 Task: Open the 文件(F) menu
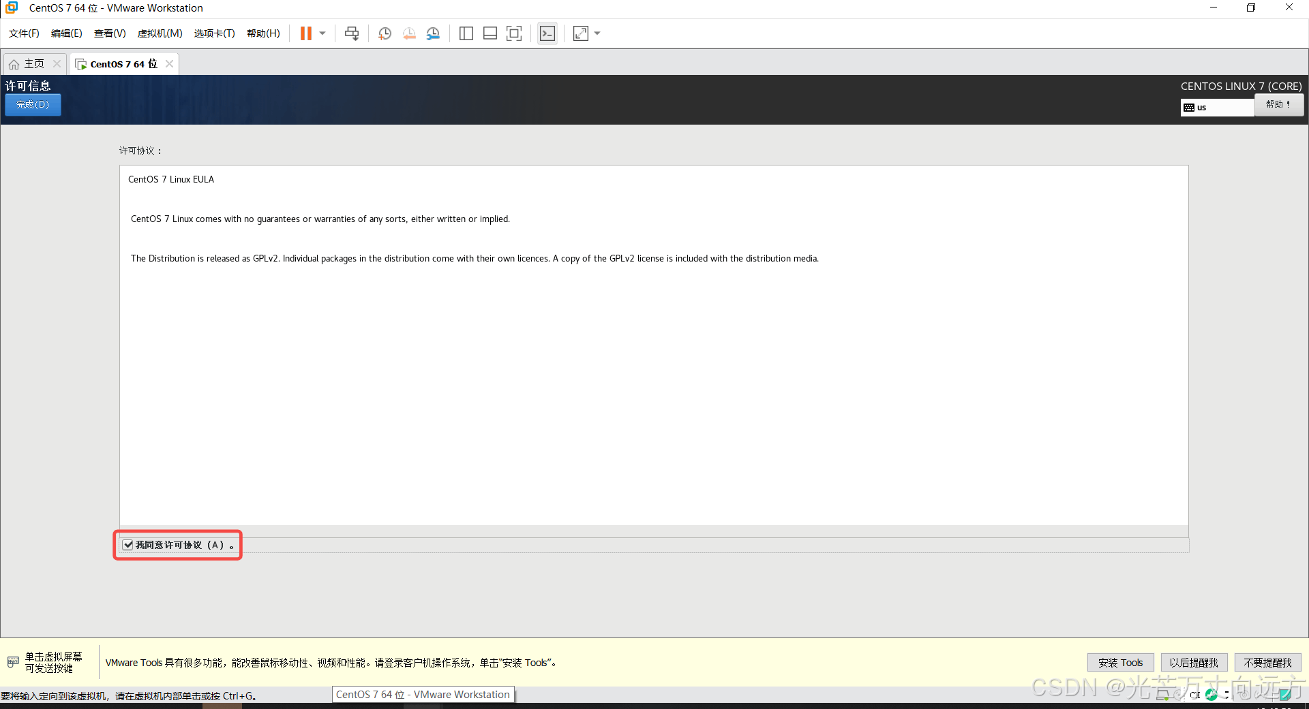[x=24, y=33]
